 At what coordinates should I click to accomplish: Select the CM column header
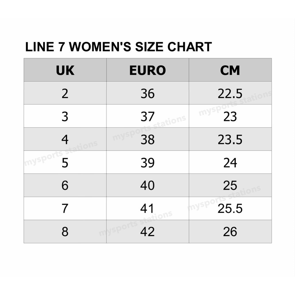(x=230, y=70)
